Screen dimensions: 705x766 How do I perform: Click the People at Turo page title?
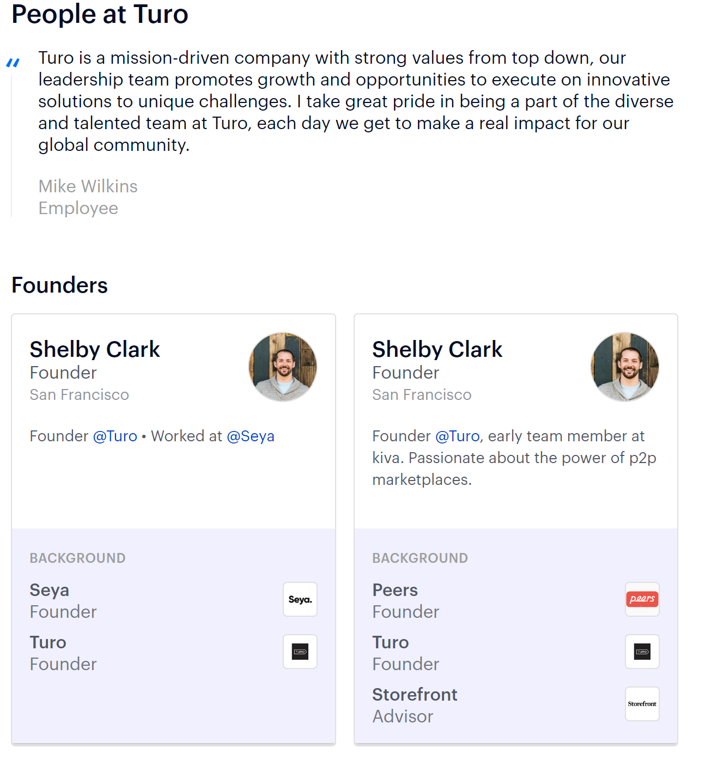click(x=100, y=15)
